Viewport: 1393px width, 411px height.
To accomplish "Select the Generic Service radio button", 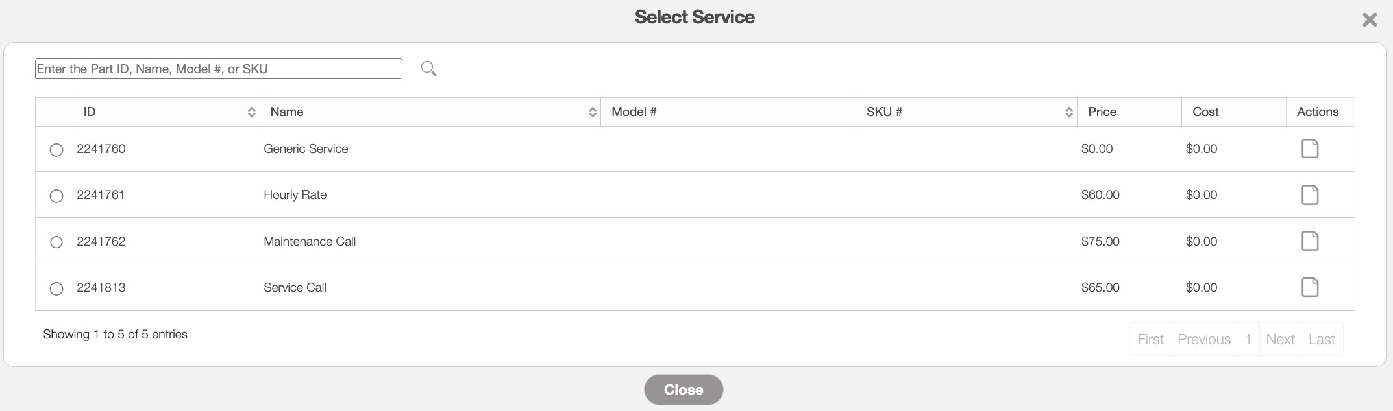I will click(x=56, y=150).
